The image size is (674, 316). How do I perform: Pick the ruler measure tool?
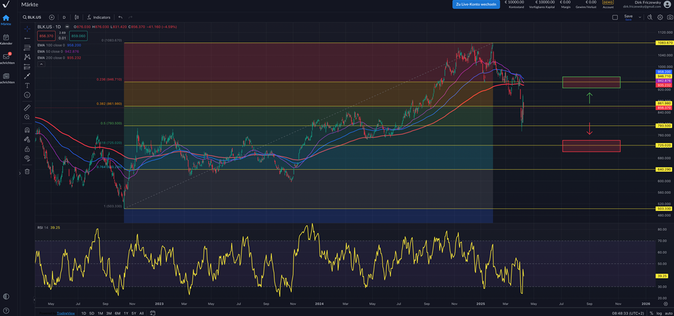[27, 107]
